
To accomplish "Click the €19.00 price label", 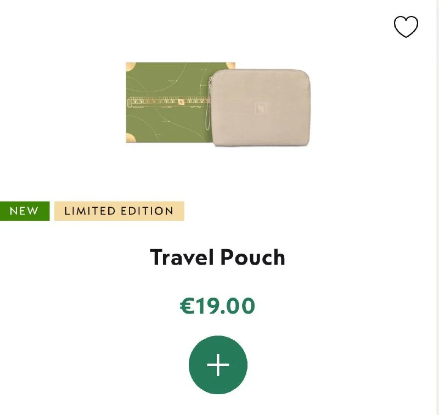I will (x=217, y=306).
